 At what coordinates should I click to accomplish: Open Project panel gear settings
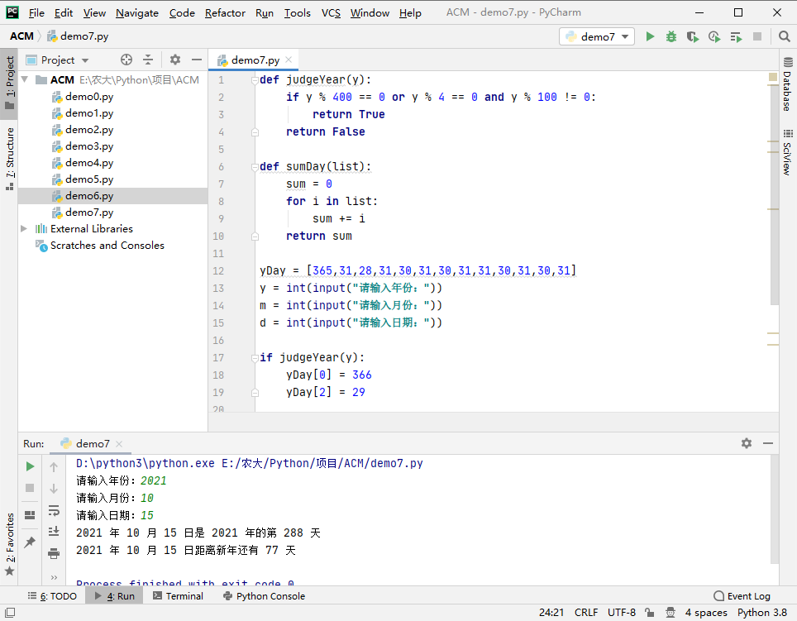click(174, 60)
